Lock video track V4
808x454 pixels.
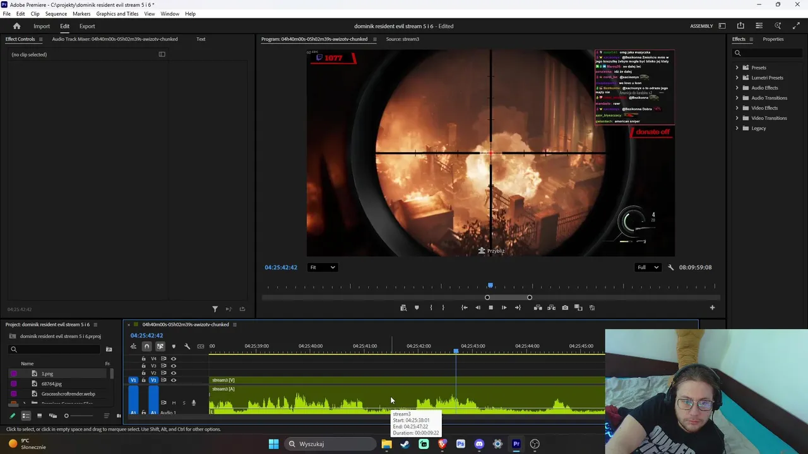tap(143, 359)
